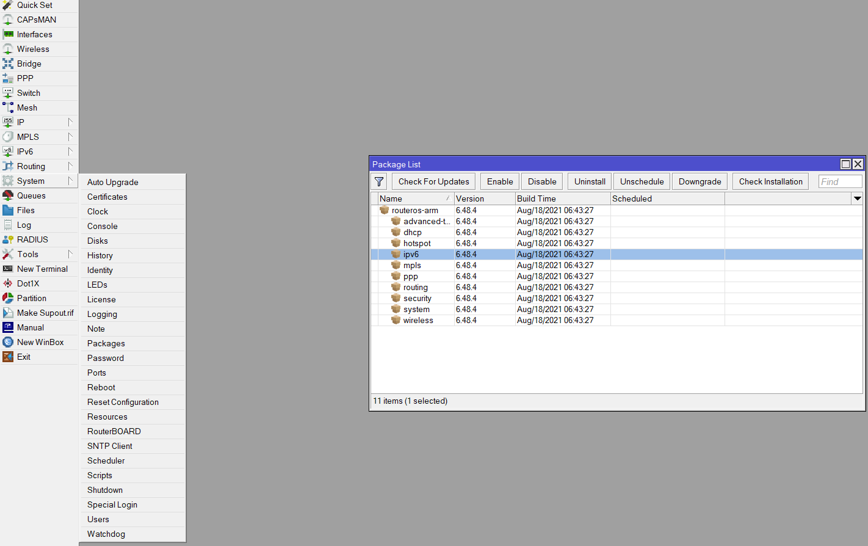Choose Shutdown from the System submenu
The height and width of the screenshot is (546, 868).
(x=132, y=490)
